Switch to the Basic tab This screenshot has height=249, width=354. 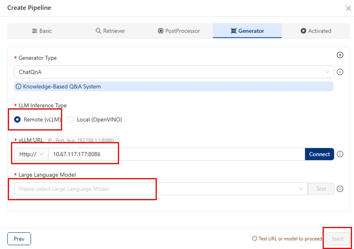click(42, 31)
